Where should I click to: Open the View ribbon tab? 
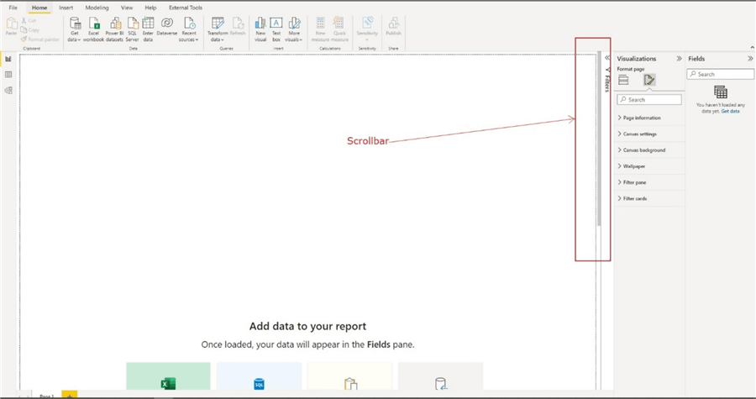(x=127, y=8)
